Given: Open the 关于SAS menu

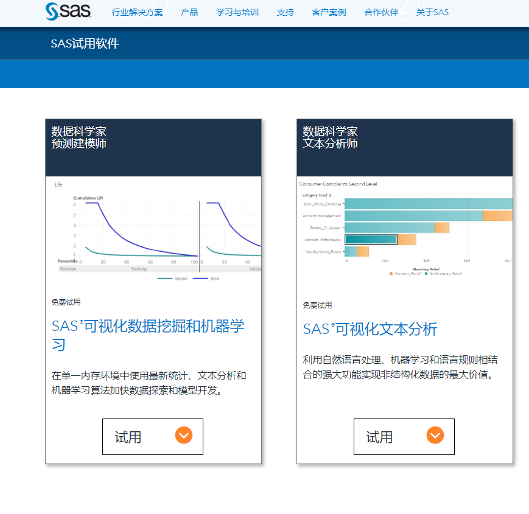Looking at the screenshot, I should click(432, 12).
